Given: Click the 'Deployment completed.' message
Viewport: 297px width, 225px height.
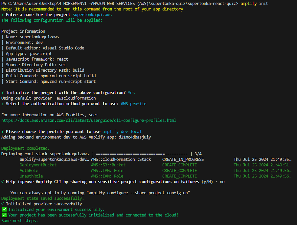Looking at the screenshot, I should point(25,148).
